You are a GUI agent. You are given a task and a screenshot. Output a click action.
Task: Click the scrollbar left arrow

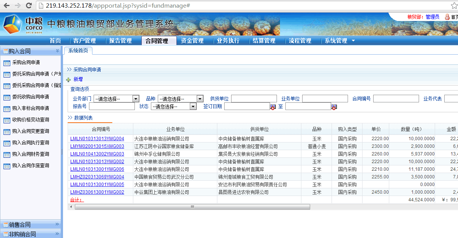pos(71,207)
